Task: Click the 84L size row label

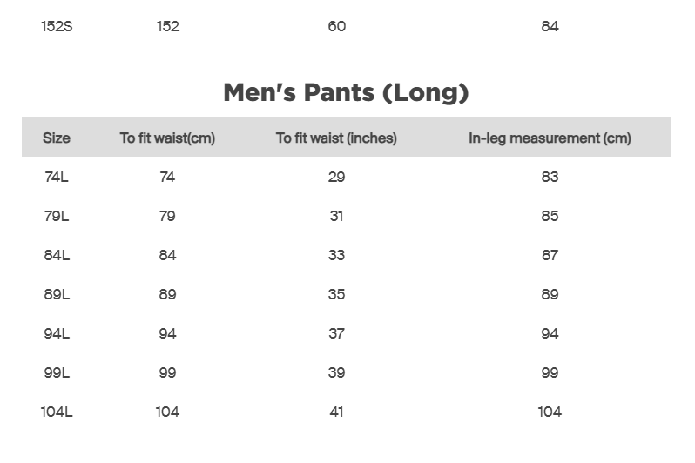Action: [57, 255]
